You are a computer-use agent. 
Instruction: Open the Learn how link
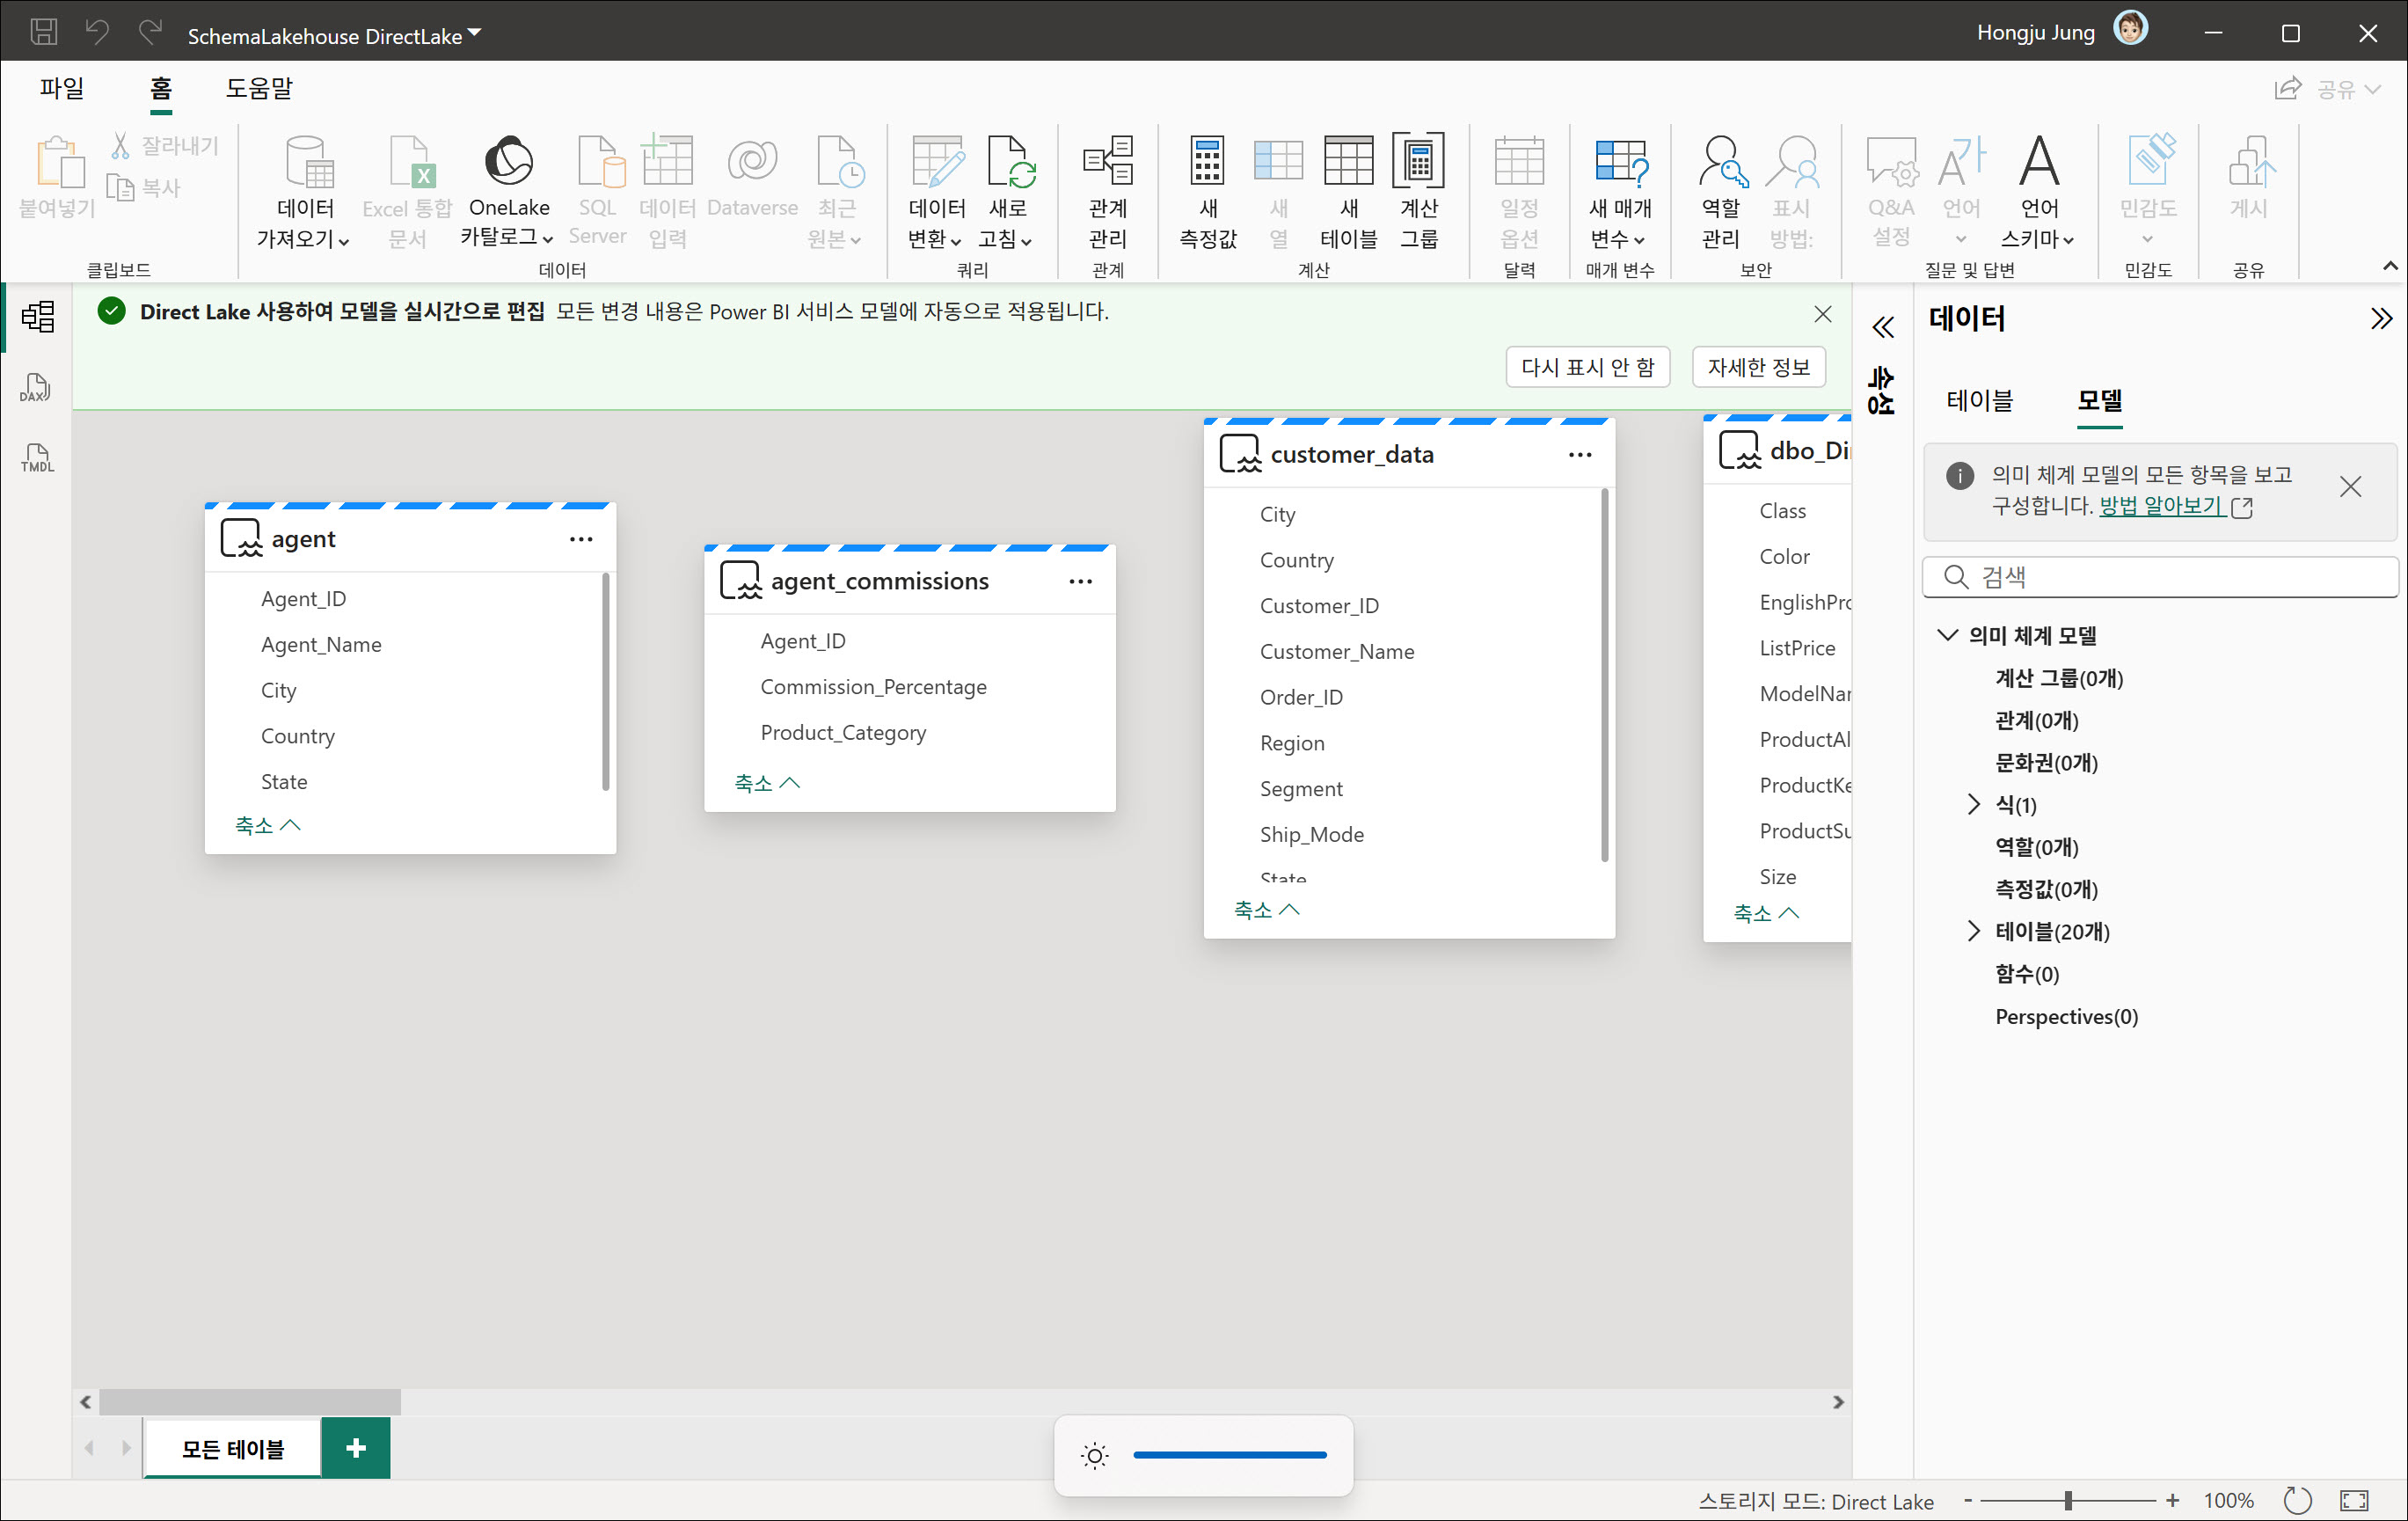pos(2162,506)
